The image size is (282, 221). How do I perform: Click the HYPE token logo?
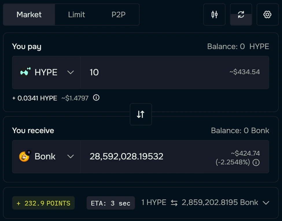pos(25,72)
